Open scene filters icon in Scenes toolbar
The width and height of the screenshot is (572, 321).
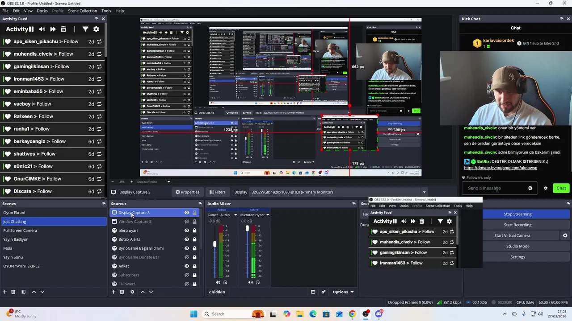coord(23,292)
